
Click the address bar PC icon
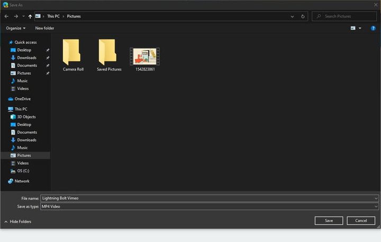click(x=38, y=16)
